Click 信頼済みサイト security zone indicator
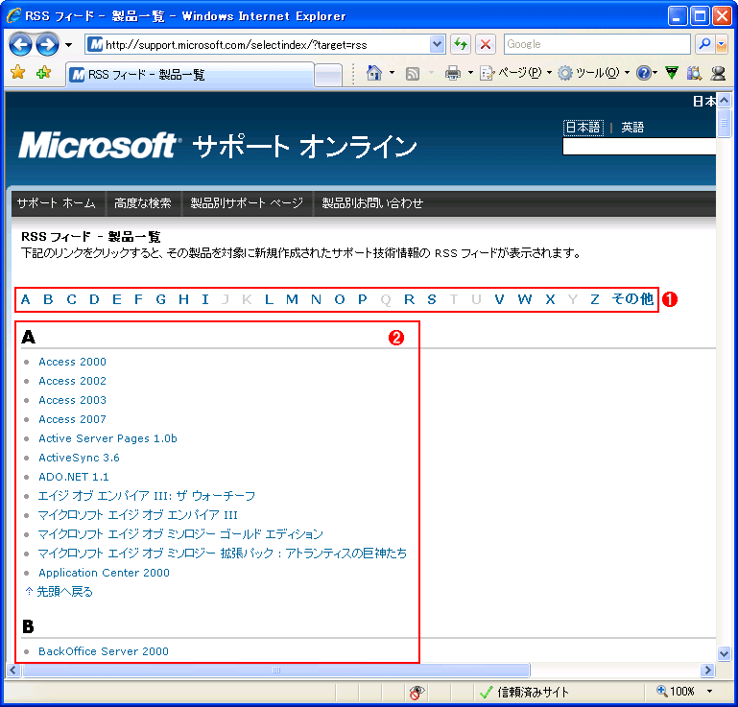Image resolution: width=738 pixels, height=707 pixels. (524, 692)
